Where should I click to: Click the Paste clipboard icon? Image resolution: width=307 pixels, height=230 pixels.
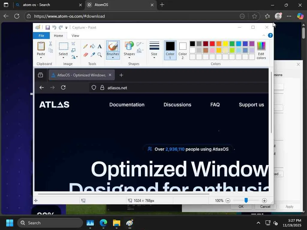tap(41, 46)
